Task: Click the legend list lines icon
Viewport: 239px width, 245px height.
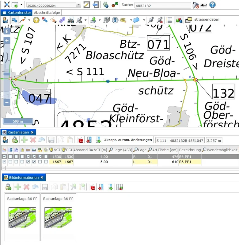Action: [169, 20]
